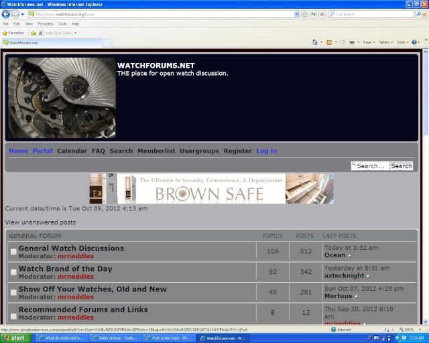This screenshot has height=343, width=429.
Task: Expand the Page dropdown menu
Action: [x=369, y=42]
